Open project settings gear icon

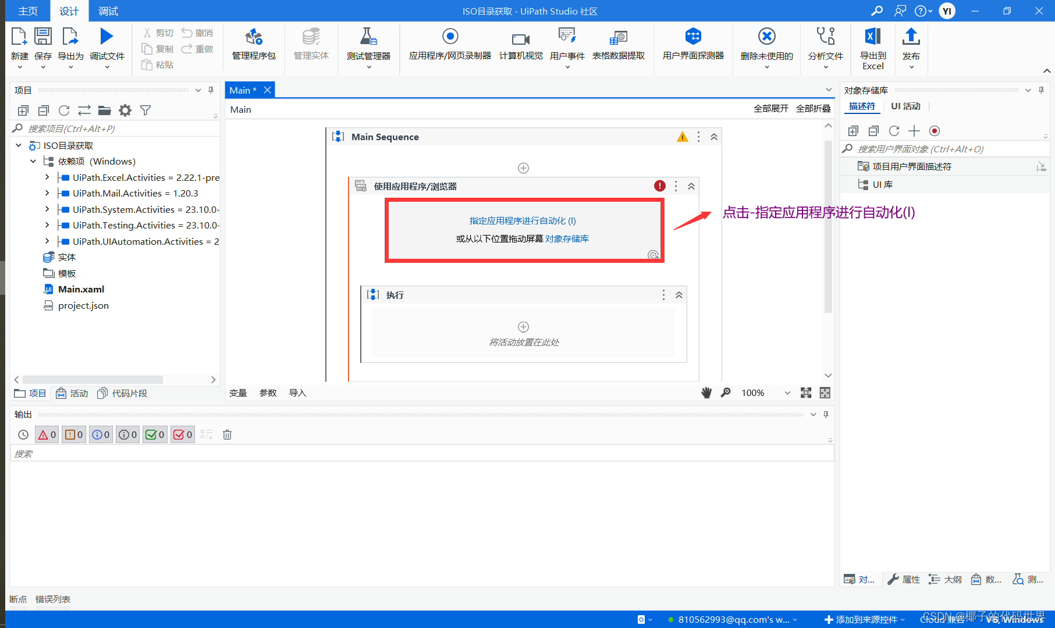pos(125,110)
